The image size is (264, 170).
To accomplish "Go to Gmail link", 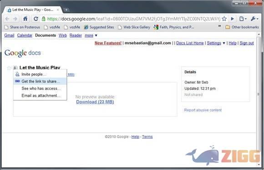I will tap(9, 36).
